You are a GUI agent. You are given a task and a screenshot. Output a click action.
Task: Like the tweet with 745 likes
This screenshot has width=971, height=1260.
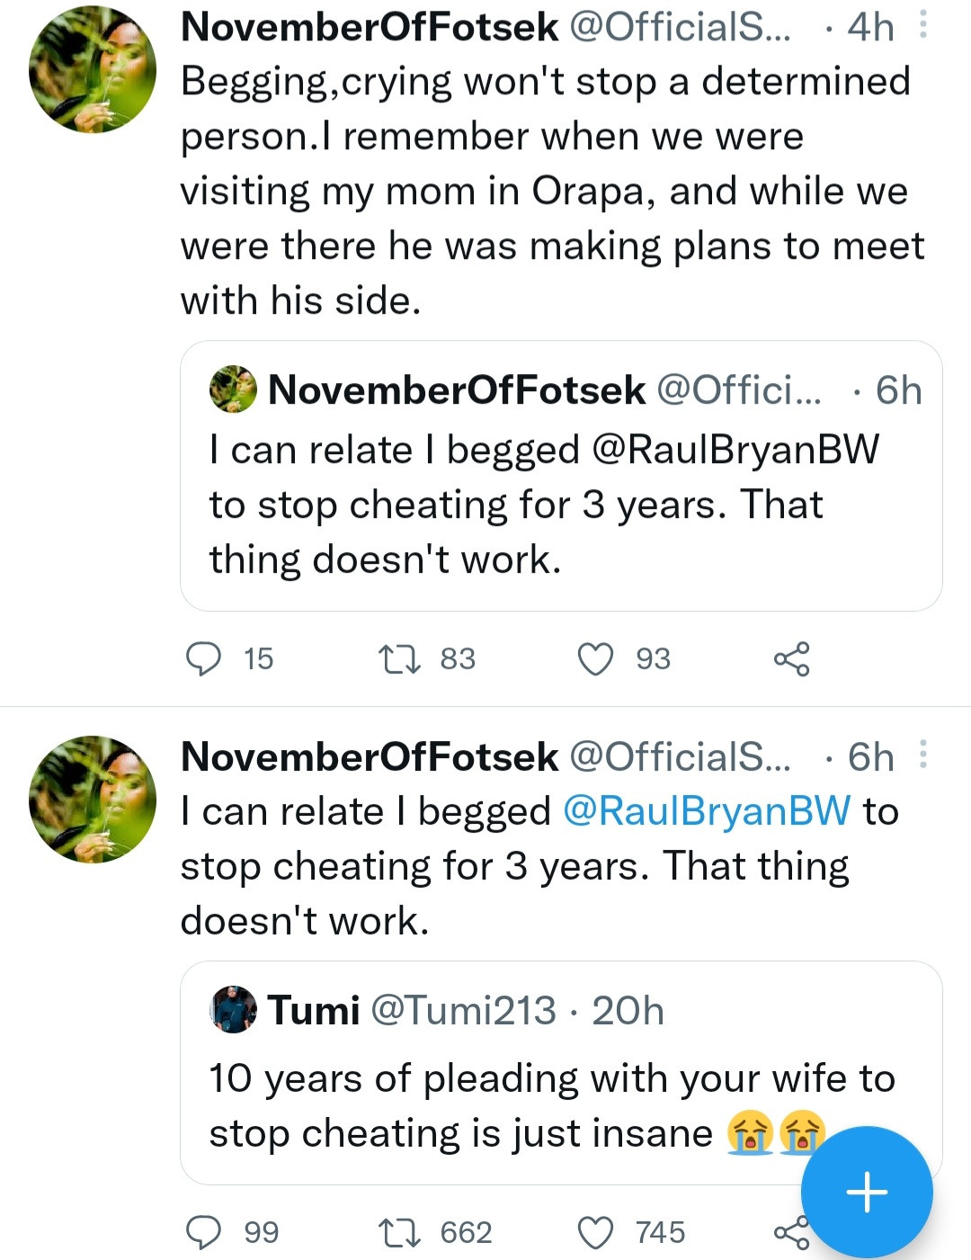[595, 1231]
